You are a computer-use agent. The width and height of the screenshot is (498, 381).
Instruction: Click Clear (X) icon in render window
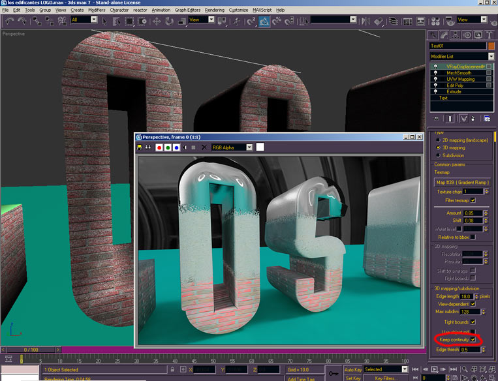tap(204, 147)
